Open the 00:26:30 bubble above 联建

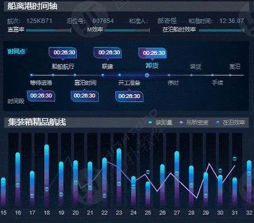(x=108, y=53)
